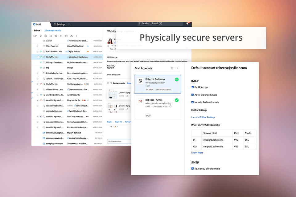This screenshot has height=197, width=296.
Task: Click the www.zylker.com link in email
Action: (114, 75)
